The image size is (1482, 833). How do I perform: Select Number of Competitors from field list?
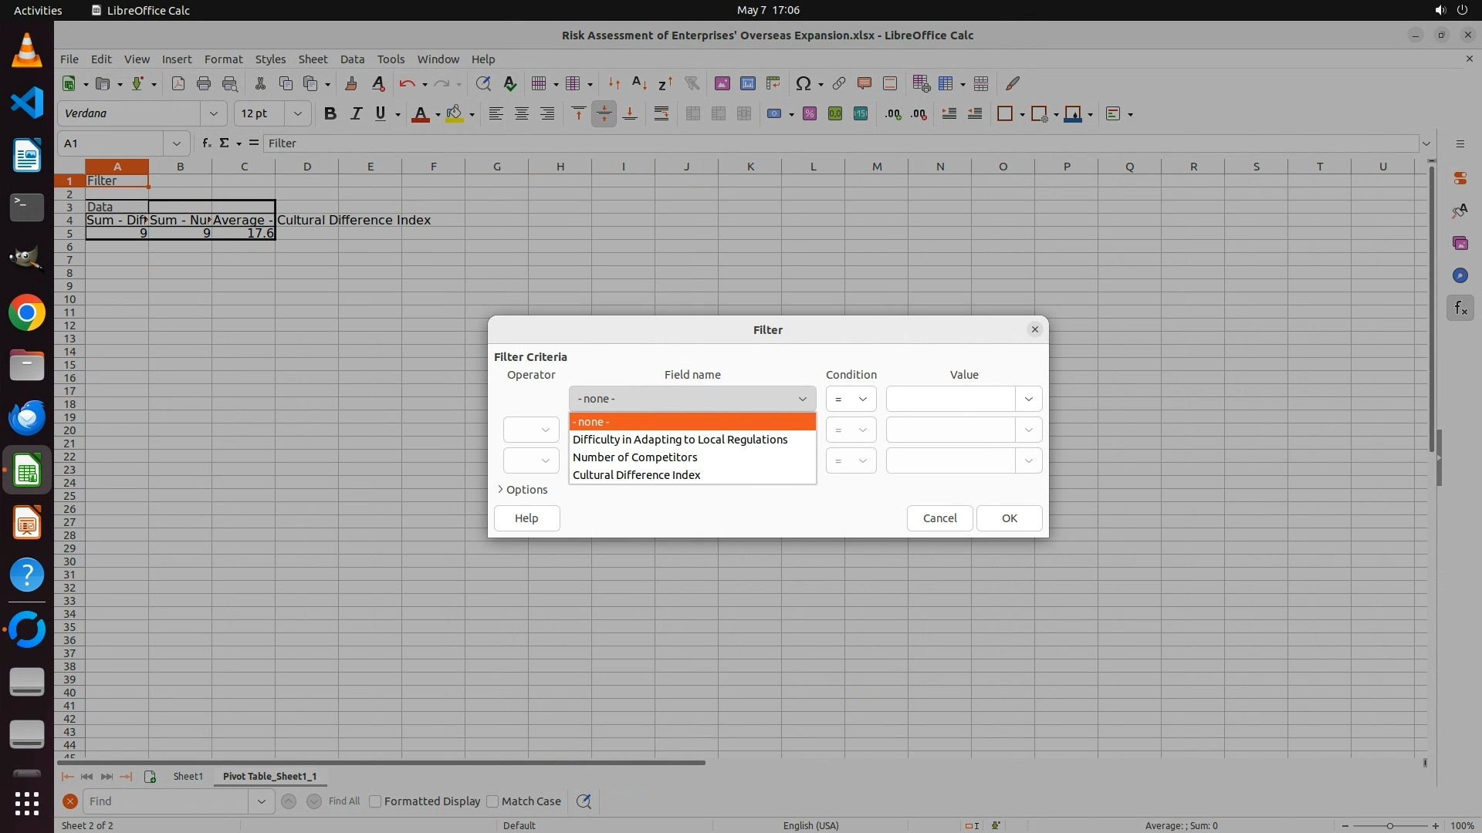point(634,457)
